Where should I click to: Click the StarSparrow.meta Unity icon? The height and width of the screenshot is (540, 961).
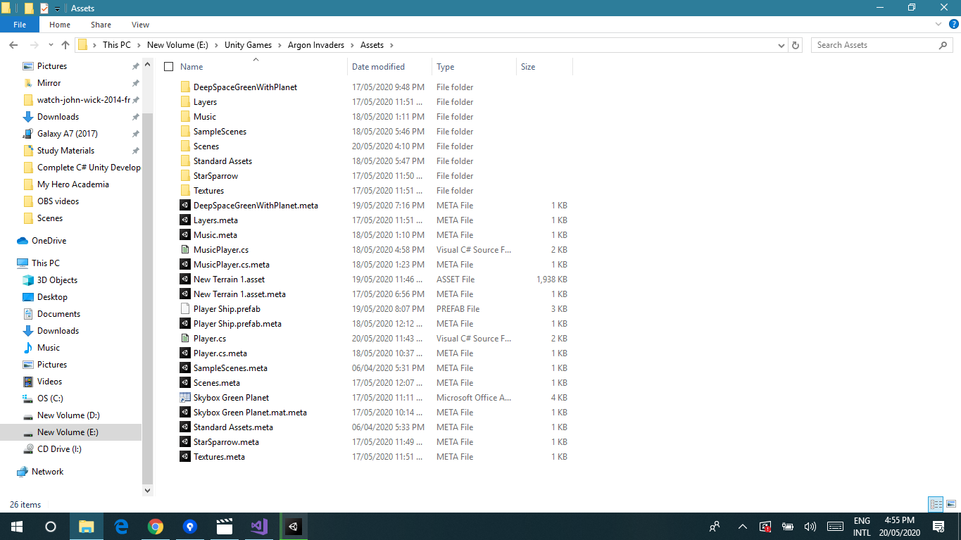[x=185, y=442]
